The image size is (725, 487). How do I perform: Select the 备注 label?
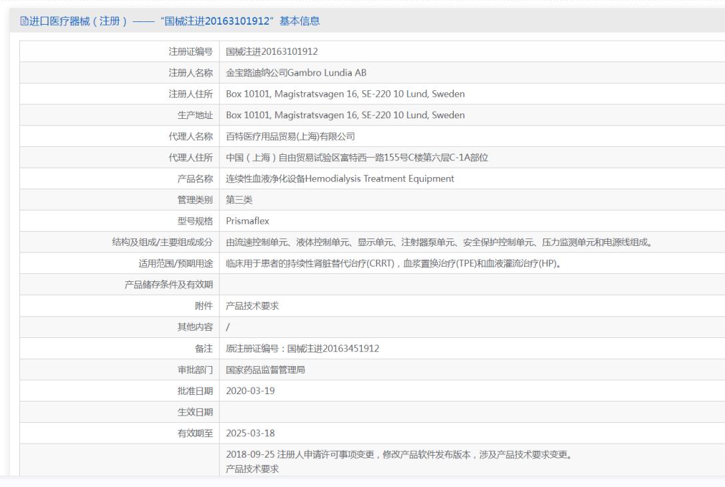coord(204,348)
